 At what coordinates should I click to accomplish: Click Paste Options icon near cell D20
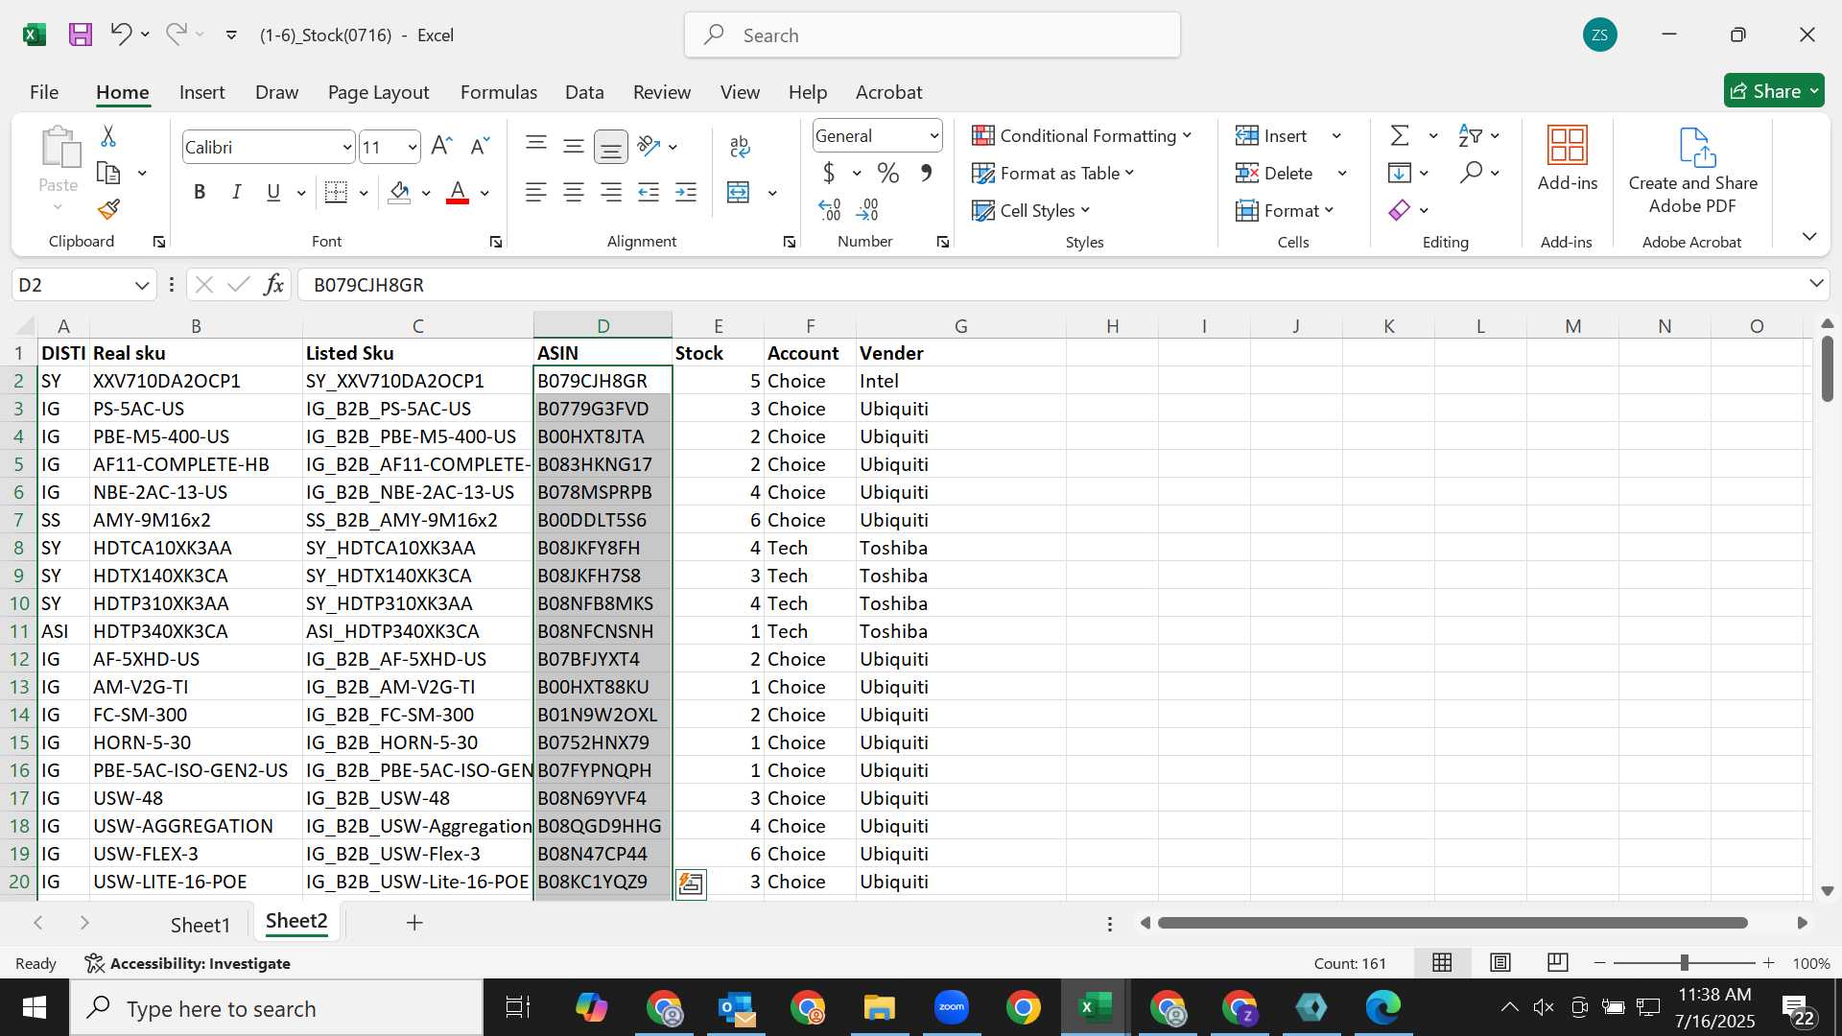691,883
